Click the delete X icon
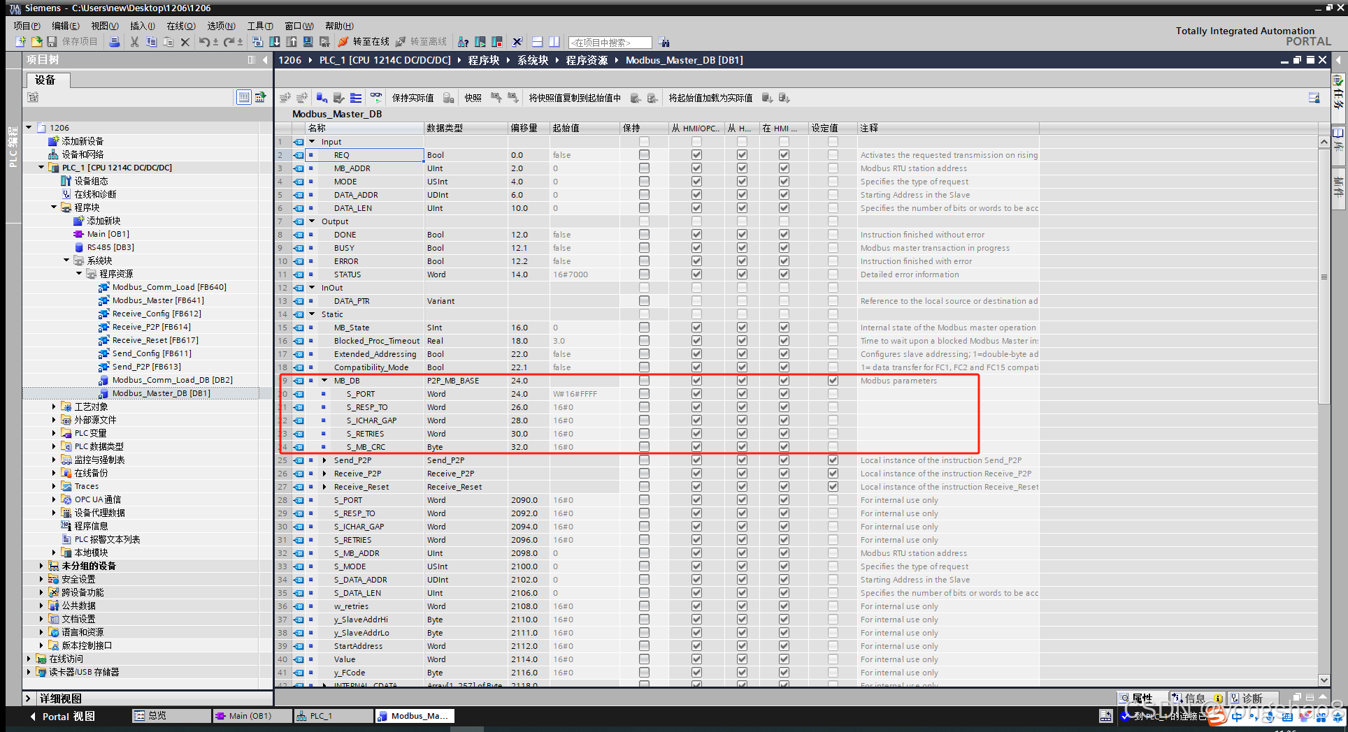The image size is (1348, 732). point(185,42)
